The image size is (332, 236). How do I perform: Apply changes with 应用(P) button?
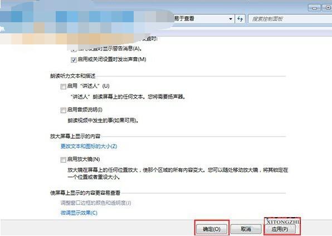point(280,229)
